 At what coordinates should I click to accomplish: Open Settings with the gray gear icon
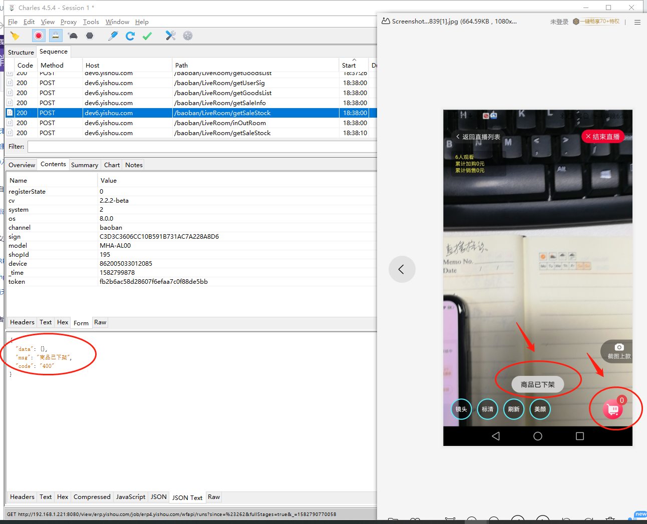click(x=188, y=36)
